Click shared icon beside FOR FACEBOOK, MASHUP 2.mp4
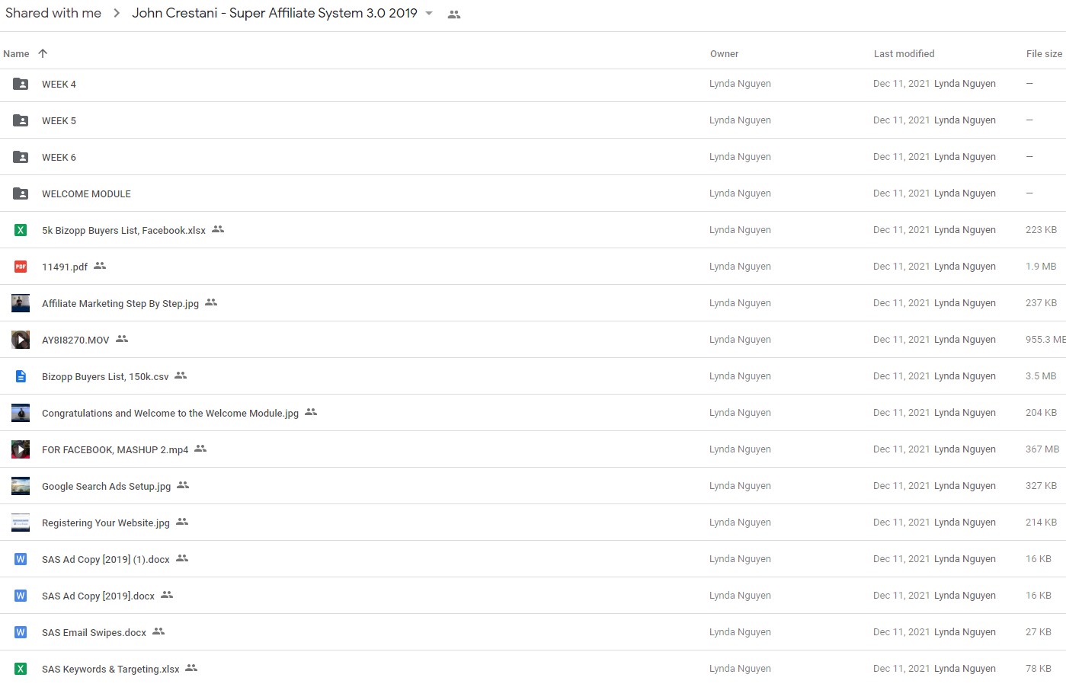This screenshot has height=684, width=1066. tap(200, 449)
